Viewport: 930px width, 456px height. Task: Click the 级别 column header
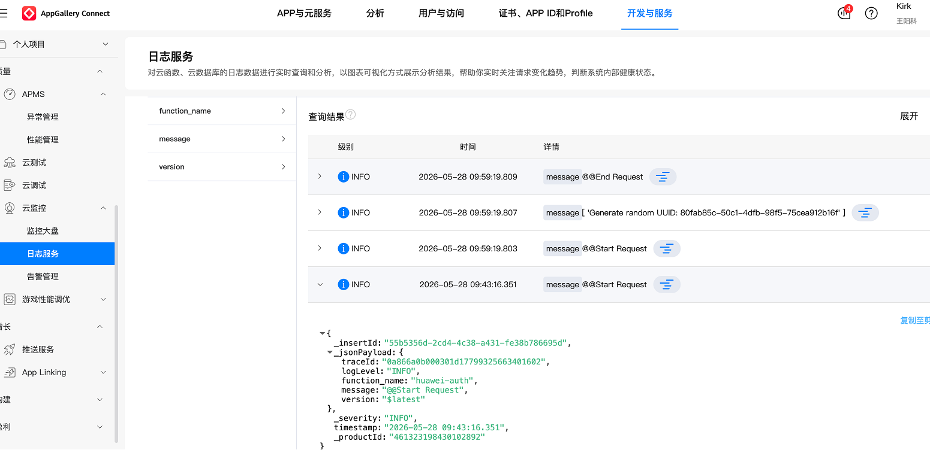tap(345, 147)
